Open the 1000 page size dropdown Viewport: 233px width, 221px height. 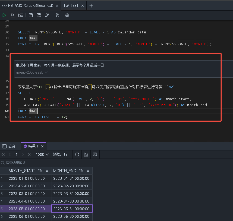point(42,154)
